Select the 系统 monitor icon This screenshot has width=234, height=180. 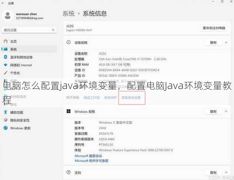pos(6,49)
